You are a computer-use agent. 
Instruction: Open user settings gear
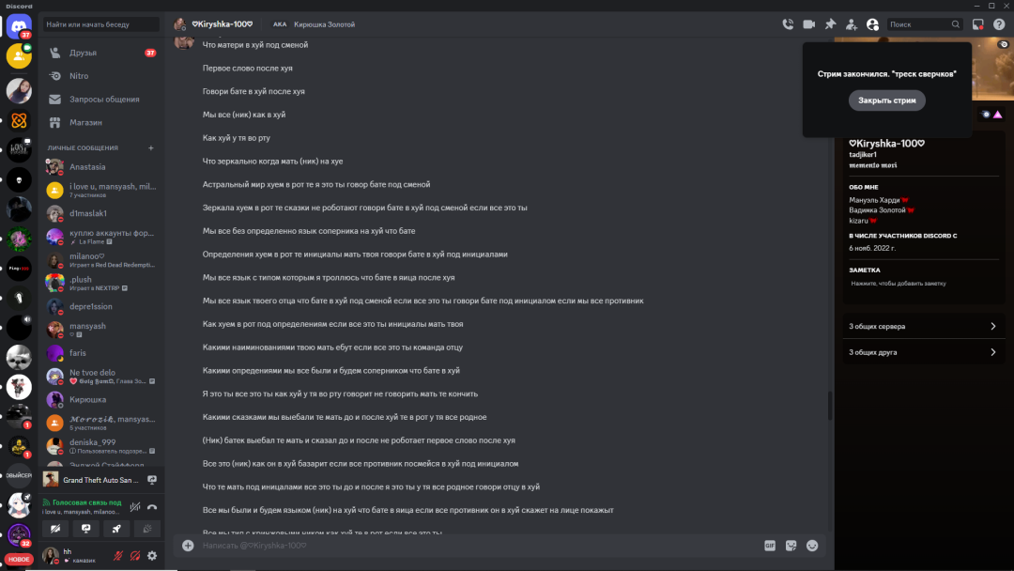[152, 556]
